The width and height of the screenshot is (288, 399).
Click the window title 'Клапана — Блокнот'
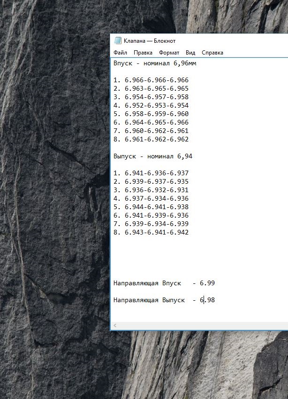(x=150, y=41)
